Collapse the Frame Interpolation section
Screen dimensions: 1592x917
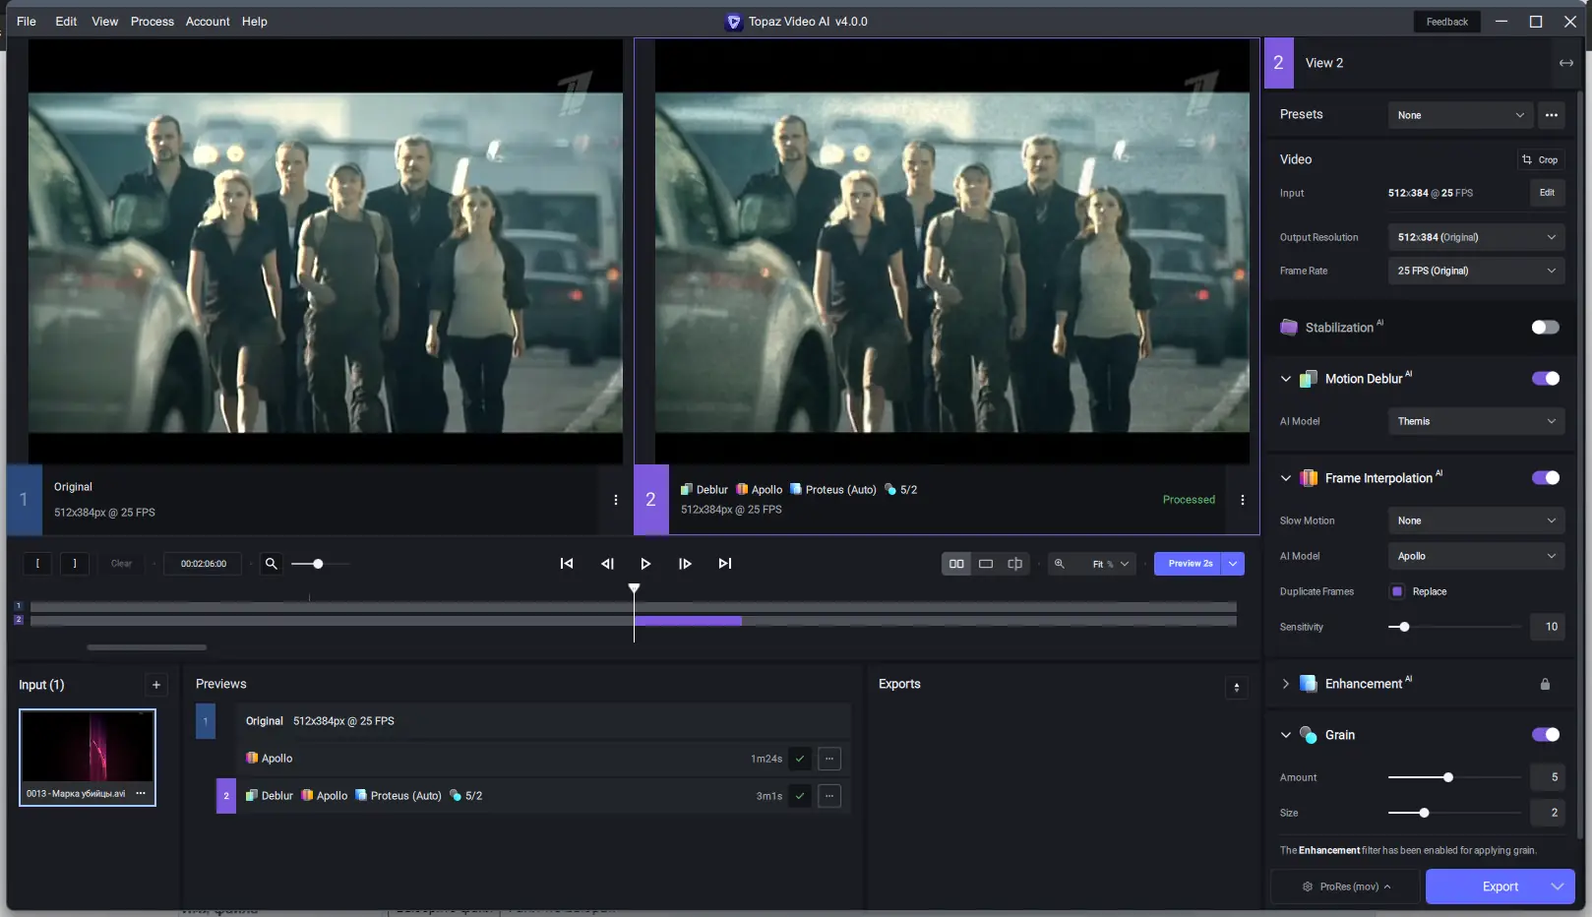click(1286, 478)
